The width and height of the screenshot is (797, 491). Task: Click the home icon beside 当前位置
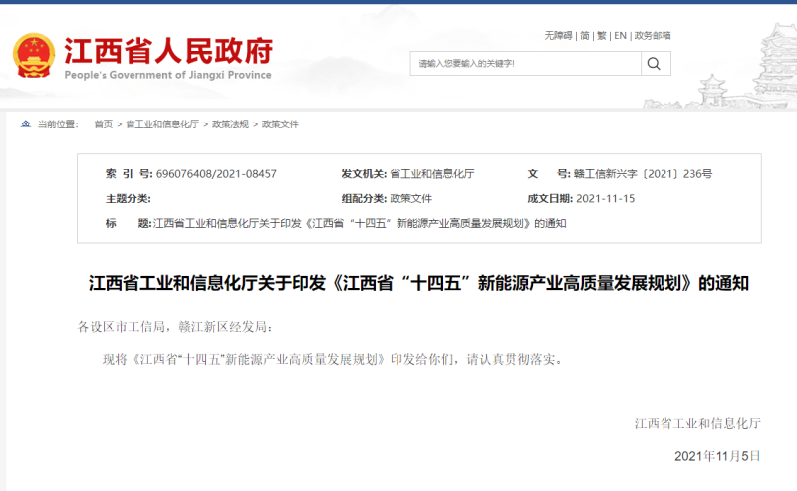[x=25, y=124]
